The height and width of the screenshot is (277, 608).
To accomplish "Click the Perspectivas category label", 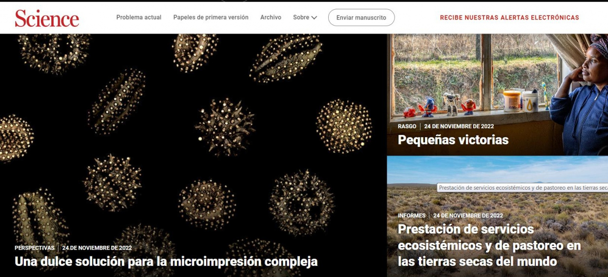I will (x=35, y=248).
